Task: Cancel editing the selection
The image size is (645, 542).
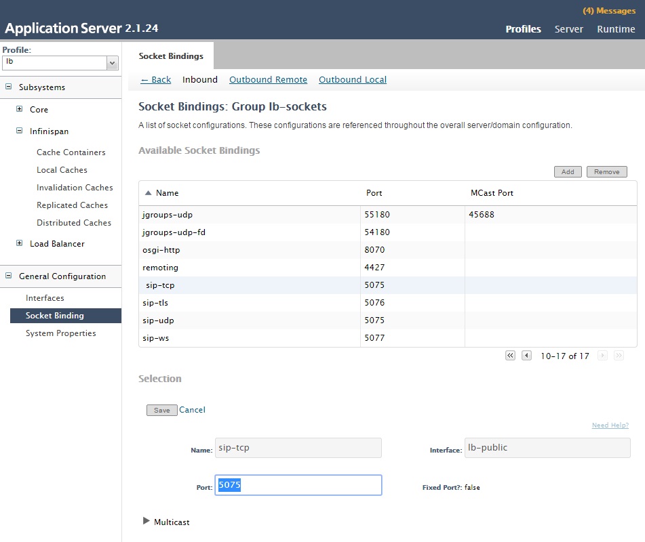Action: pyautogui.click(x=192, y=410)
